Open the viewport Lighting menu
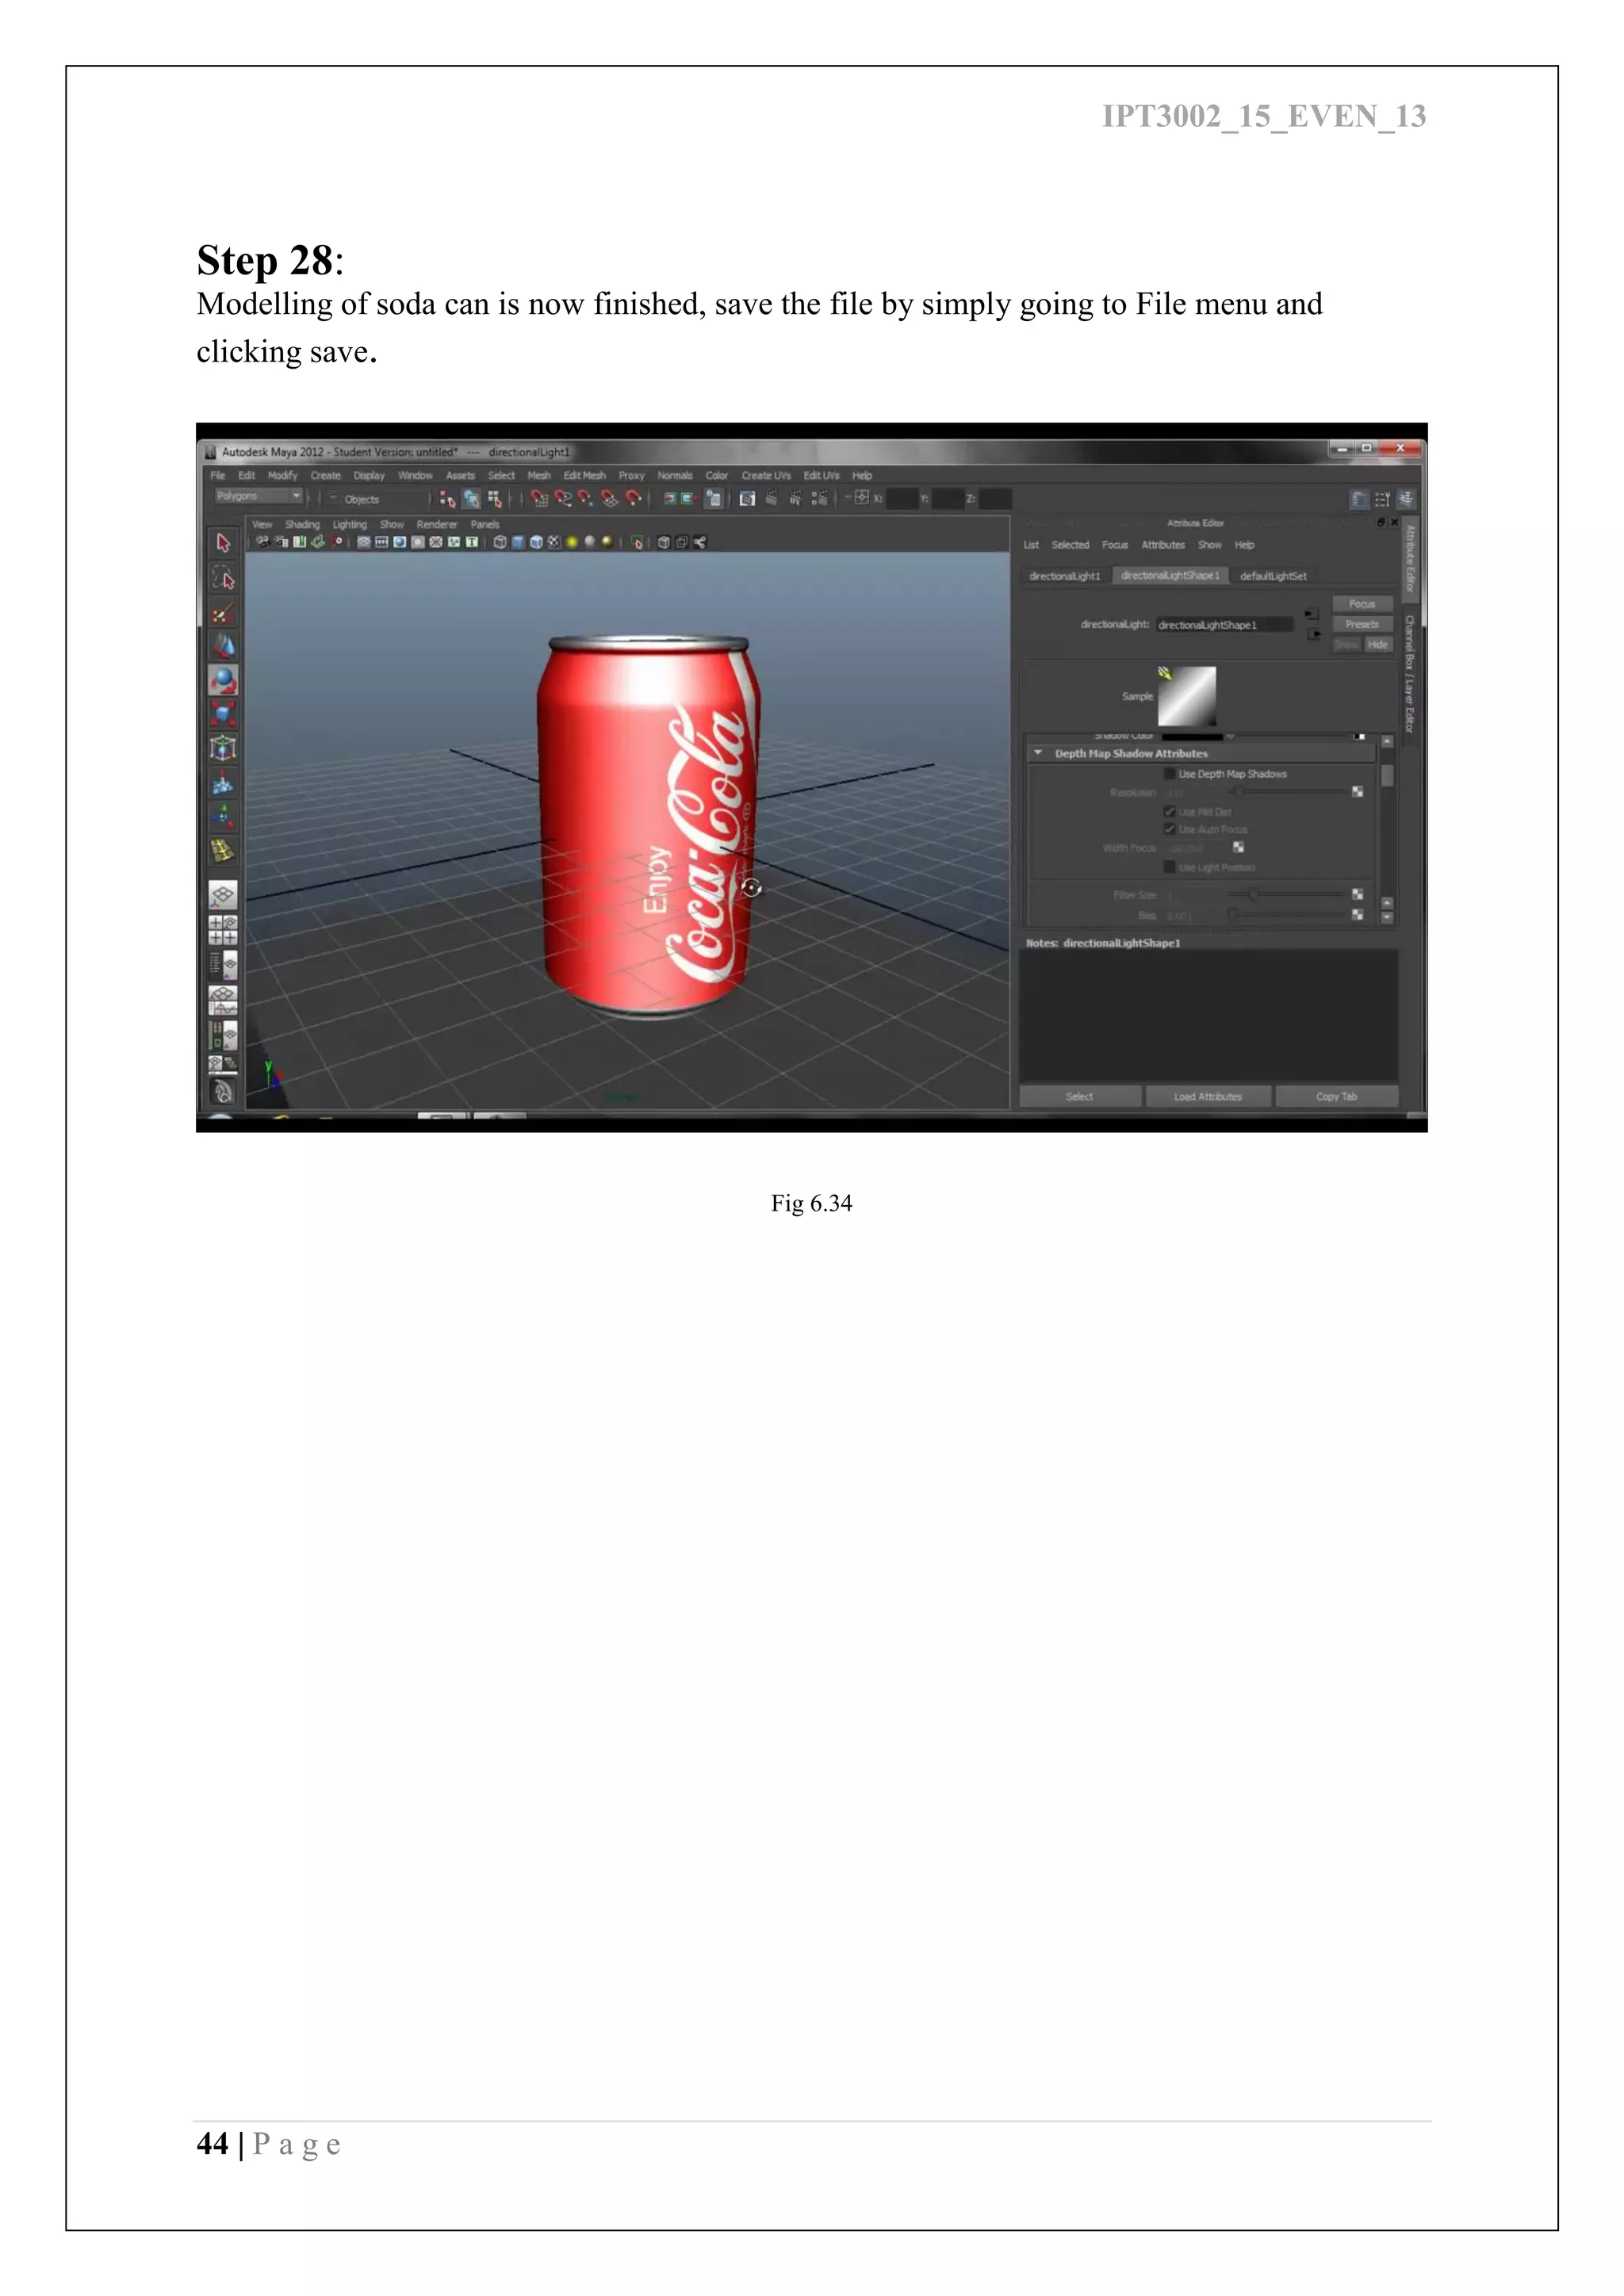Viewport: 1624px width, 2296px height. click(350, 525)
